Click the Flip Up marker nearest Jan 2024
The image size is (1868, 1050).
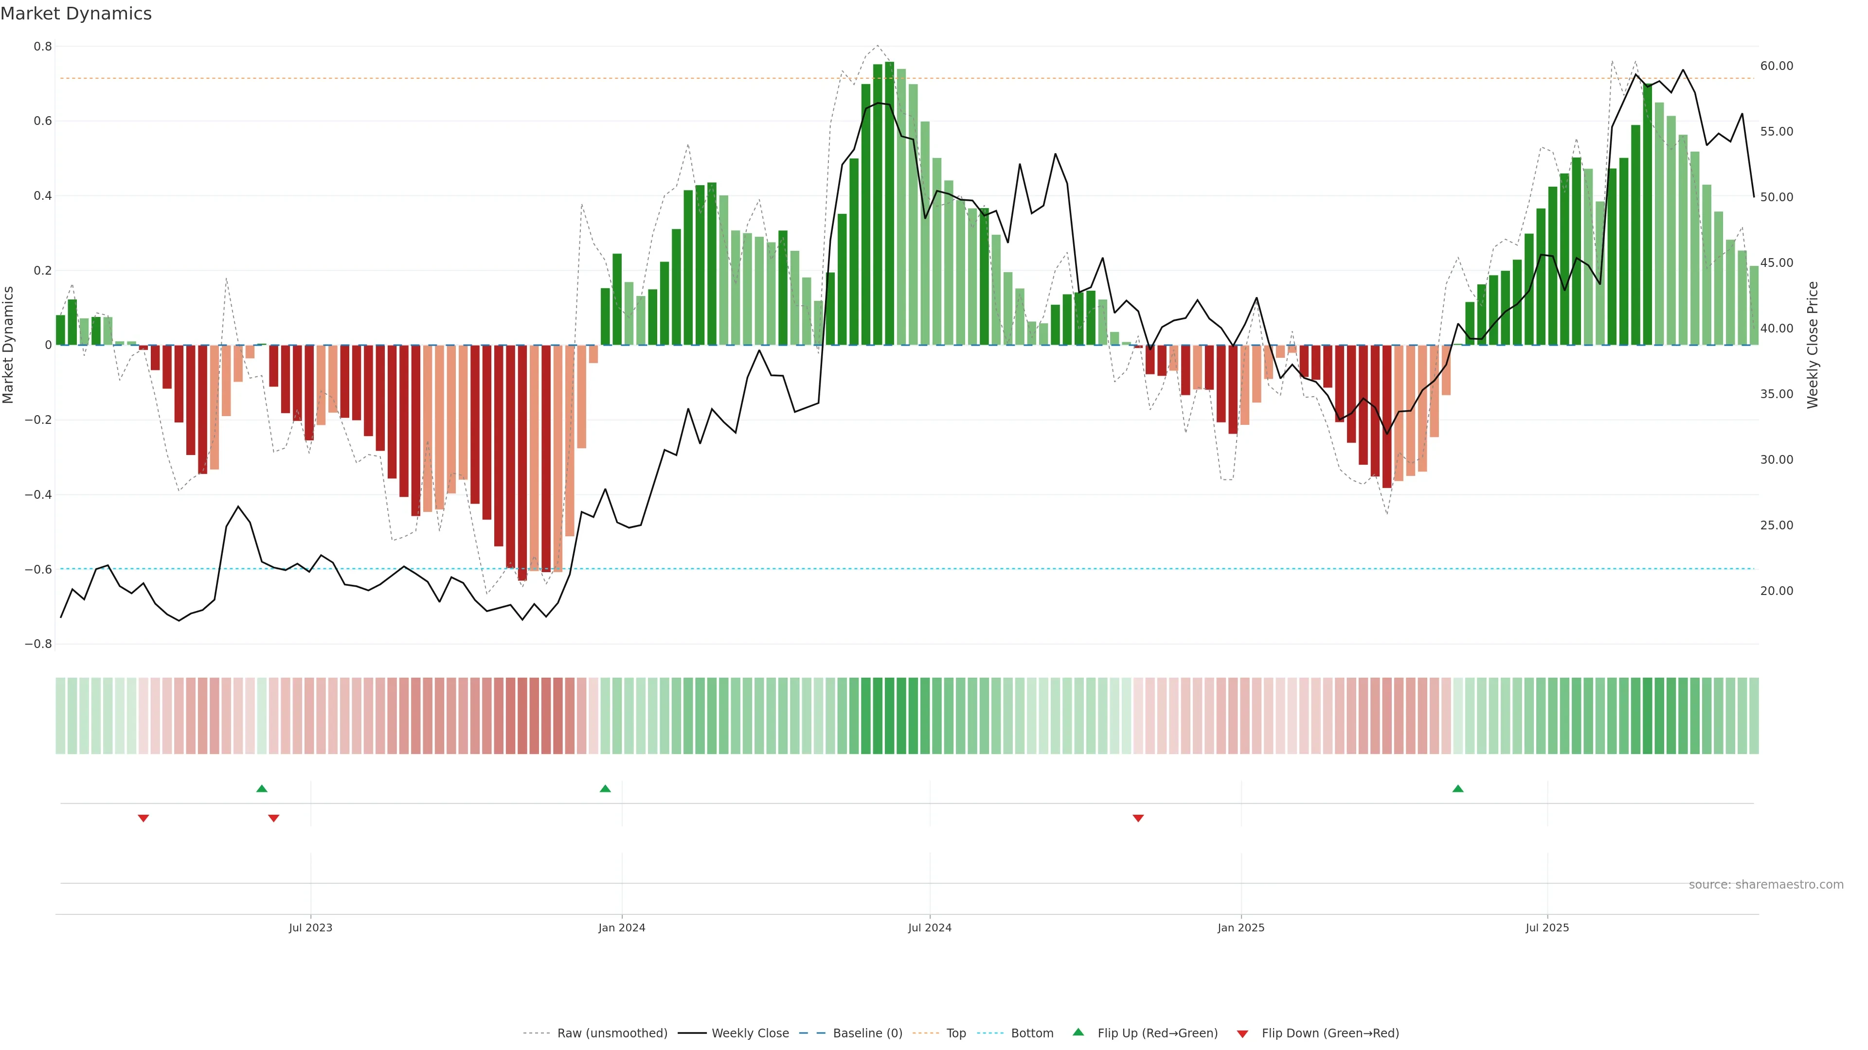point(605,788)
